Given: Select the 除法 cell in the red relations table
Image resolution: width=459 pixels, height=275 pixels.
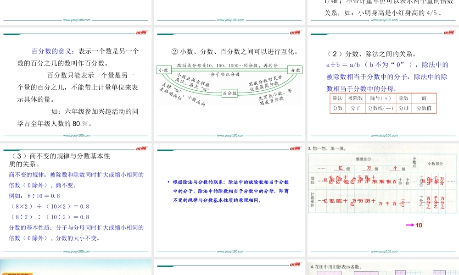Looking at the screenshot, I should pos(337,99).
